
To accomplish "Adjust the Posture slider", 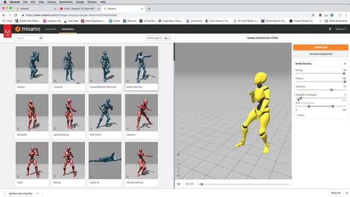I will pyautogui.click(x=345, y=82).
